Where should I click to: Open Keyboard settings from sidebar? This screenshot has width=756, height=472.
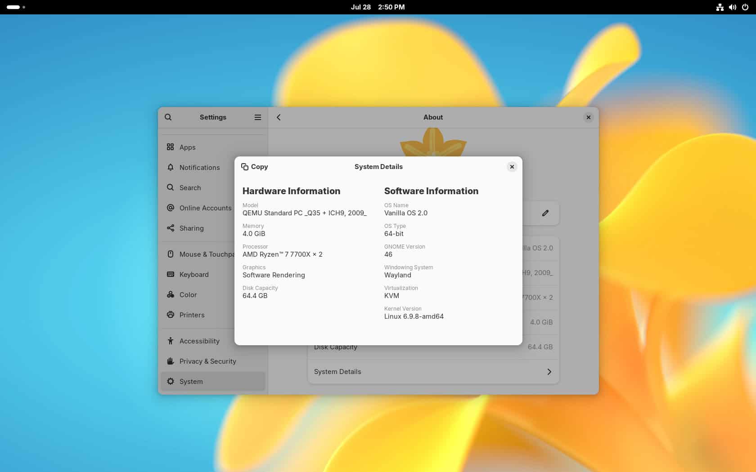pos(193,274)
